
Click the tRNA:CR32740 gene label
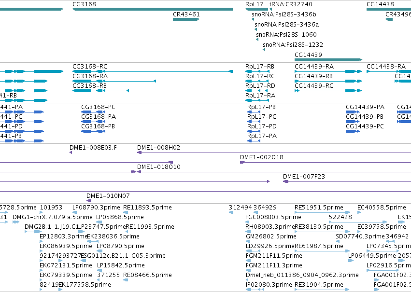(x=291, y=4)
